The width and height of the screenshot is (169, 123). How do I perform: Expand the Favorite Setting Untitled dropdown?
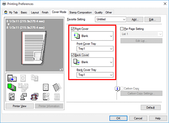coord(111,19)
